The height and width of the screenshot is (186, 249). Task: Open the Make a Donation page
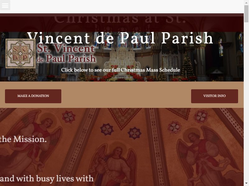(x=33, y=96)
